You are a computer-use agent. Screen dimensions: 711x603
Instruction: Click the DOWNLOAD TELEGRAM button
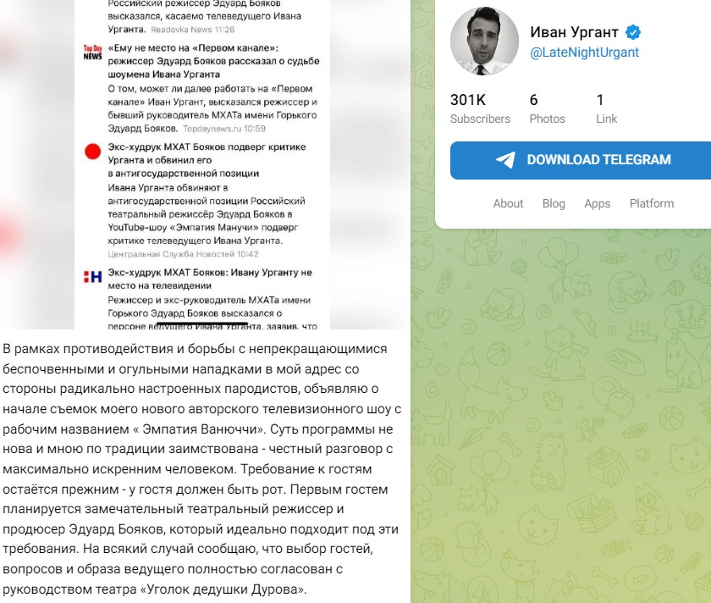[581, 160]
